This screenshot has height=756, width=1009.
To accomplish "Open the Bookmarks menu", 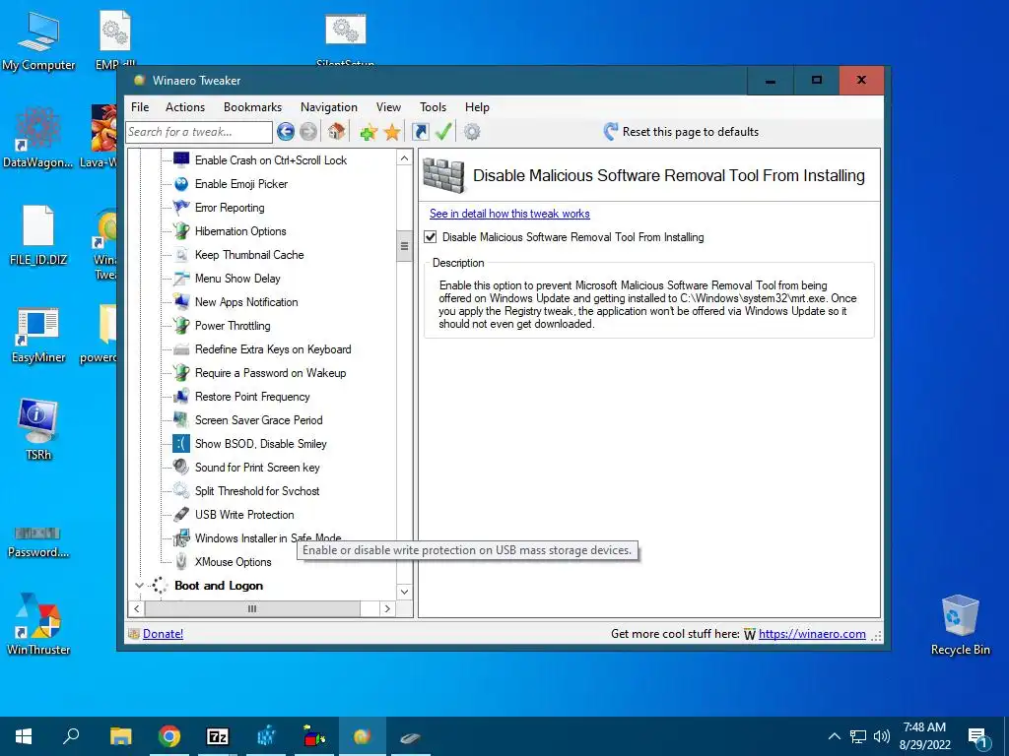I will point(252,107).
